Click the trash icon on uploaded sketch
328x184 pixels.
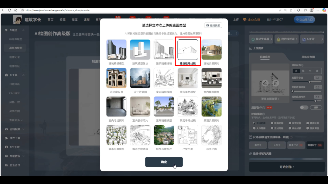[x=276, y=83]
